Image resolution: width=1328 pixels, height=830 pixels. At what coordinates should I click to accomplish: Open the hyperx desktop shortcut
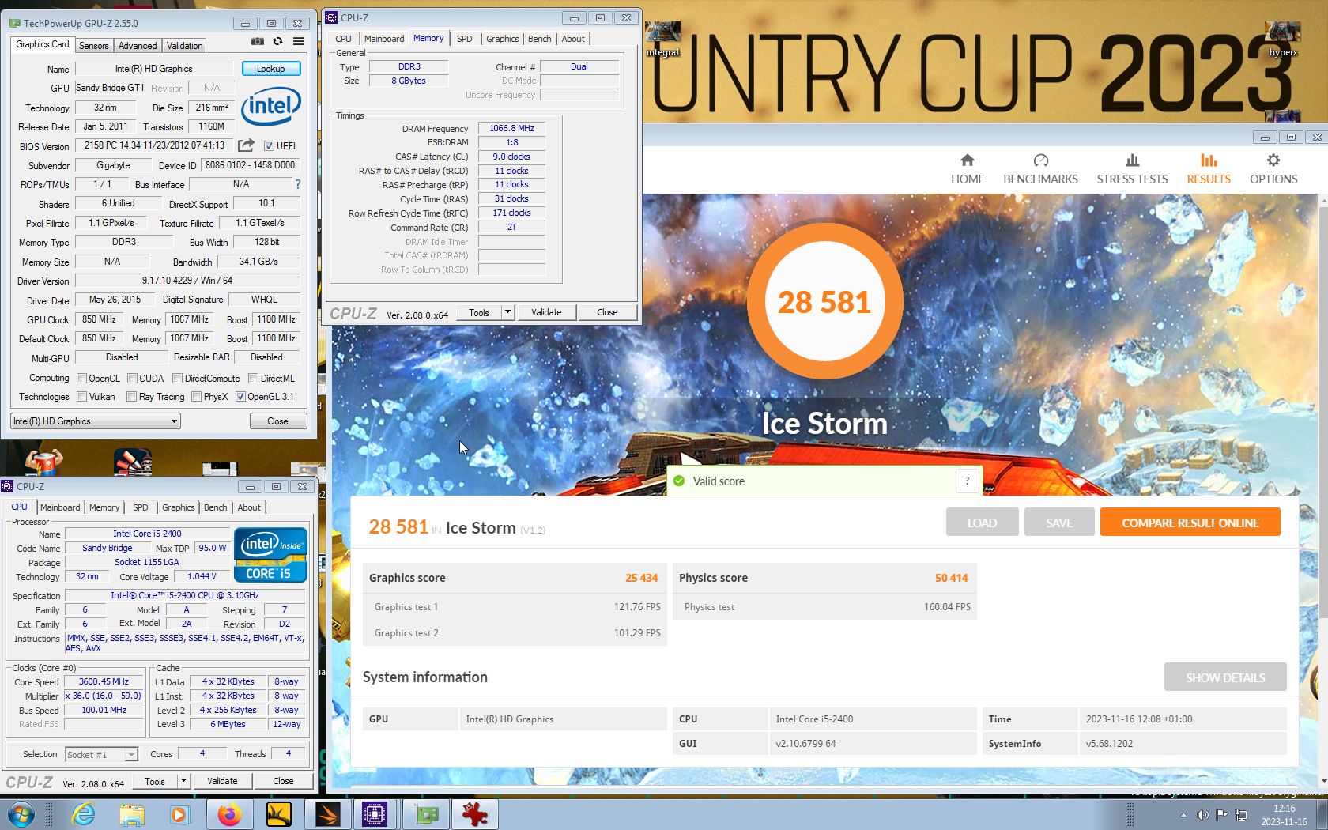pyautogui.click(x=1283, y=40)
